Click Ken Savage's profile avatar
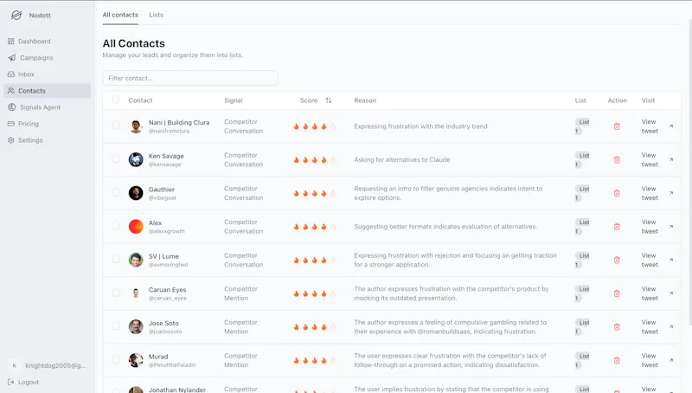Image resolution: width=692 pixels, height=393 pixels. pos(136,159)
